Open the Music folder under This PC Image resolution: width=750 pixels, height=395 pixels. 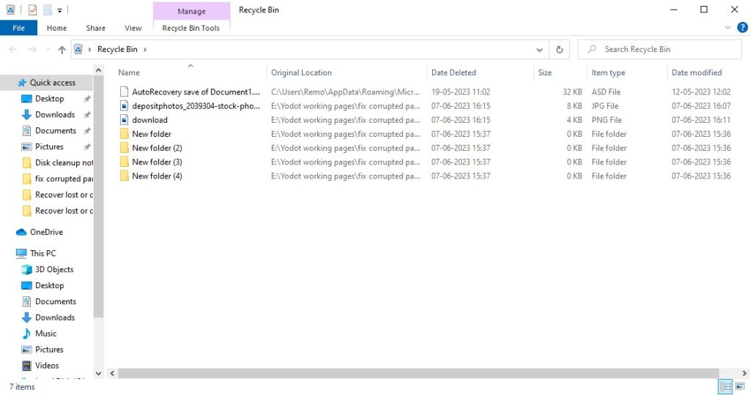(46, 334)
